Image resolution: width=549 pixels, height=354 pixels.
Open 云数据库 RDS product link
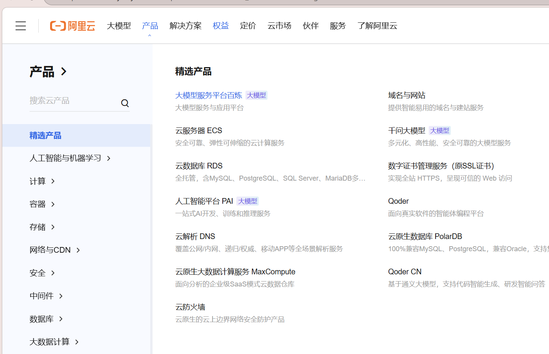[199, 166]
